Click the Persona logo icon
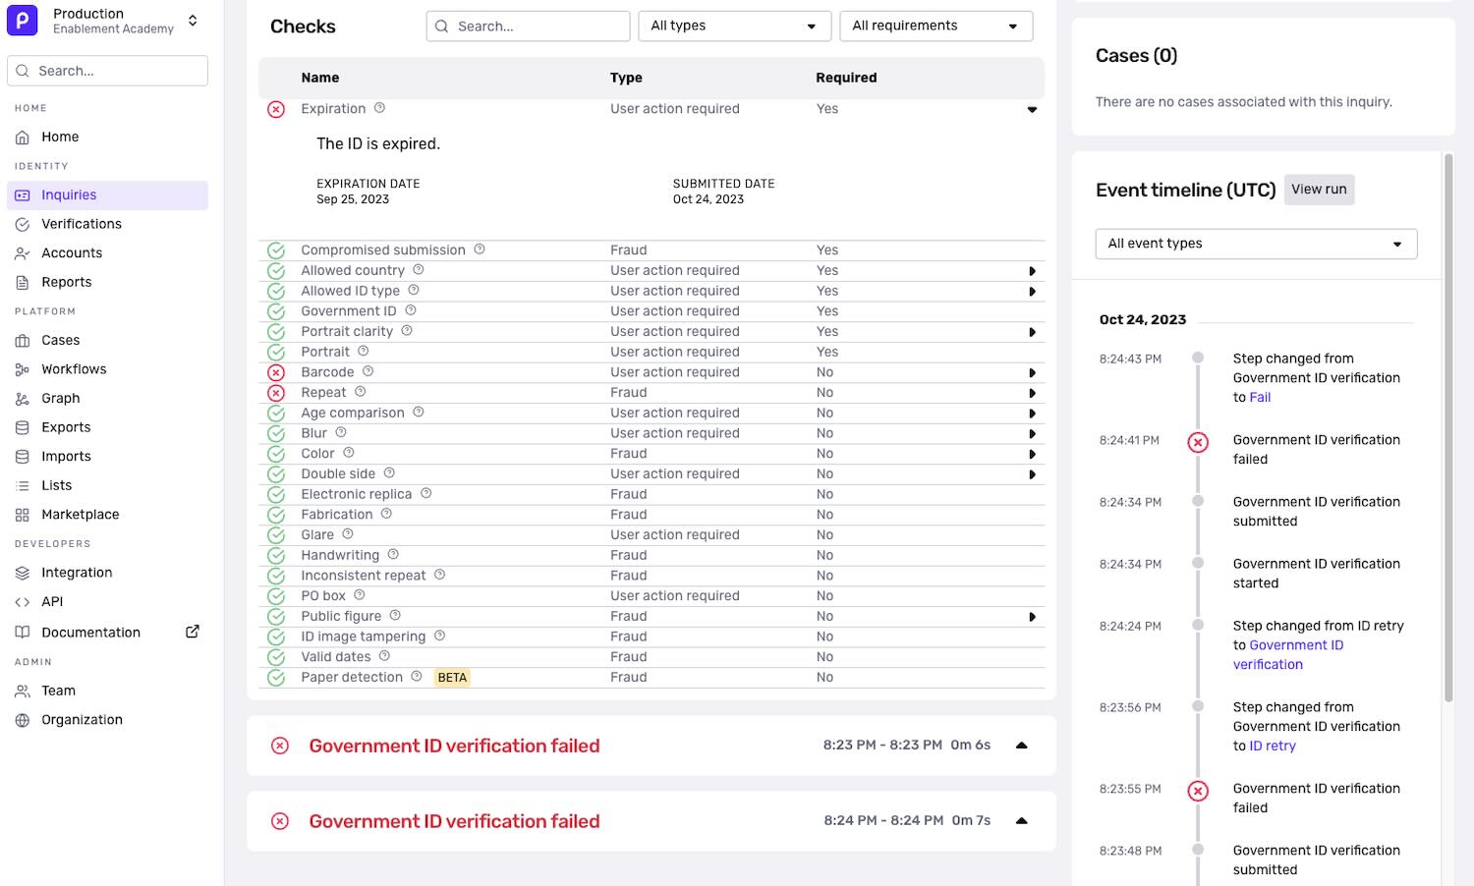Viewport: 1474px width, 886px height. 23,21
